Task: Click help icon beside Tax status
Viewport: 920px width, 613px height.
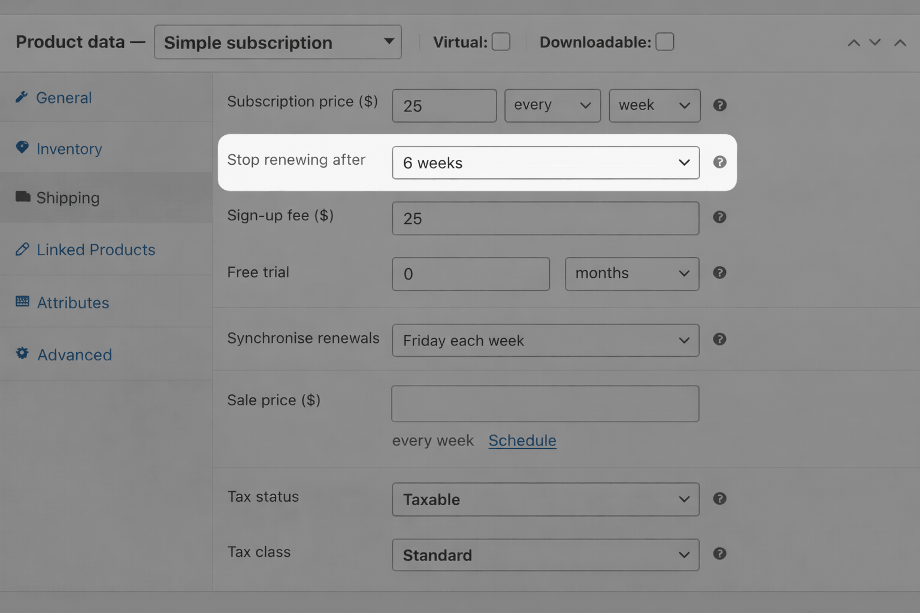Action: pos(719,498)
